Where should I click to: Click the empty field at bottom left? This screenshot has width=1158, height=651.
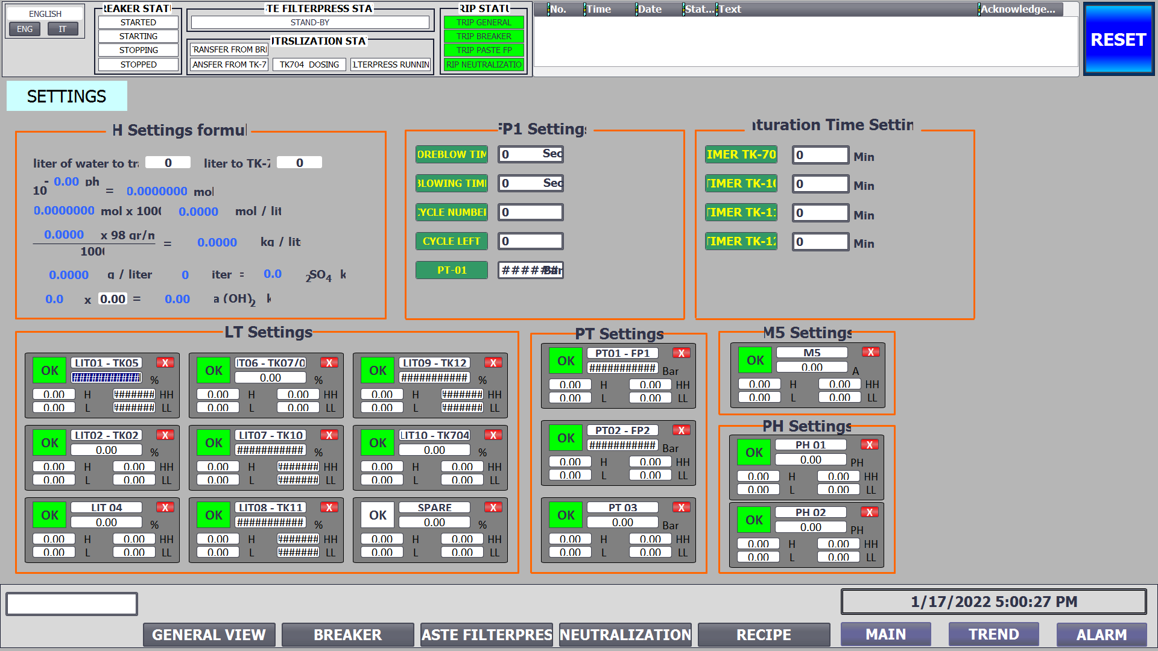tap(72, 603)
